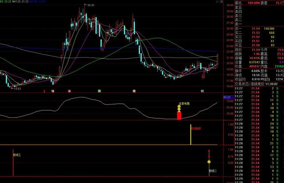This screenshot has height=183, width=284.
Task: Click the 短线三 signal marker line
Action: click(x=13, y=164)
